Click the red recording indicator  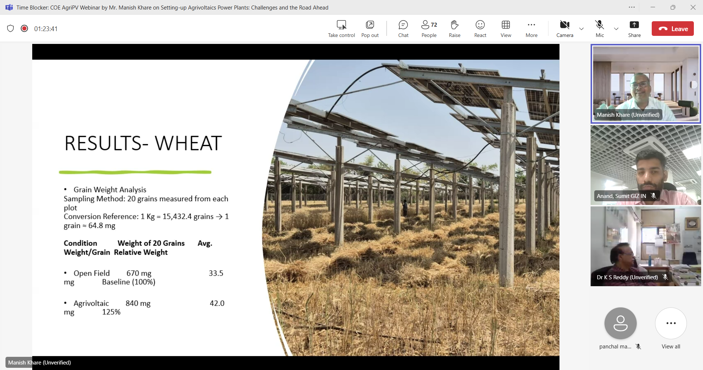pyautogui.click(x=25, y=29)
